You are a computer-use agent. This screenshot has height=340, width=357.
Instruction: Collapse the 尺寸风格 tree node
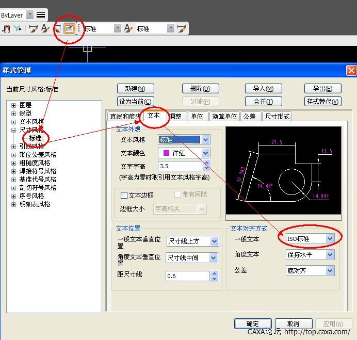[13, 130]
